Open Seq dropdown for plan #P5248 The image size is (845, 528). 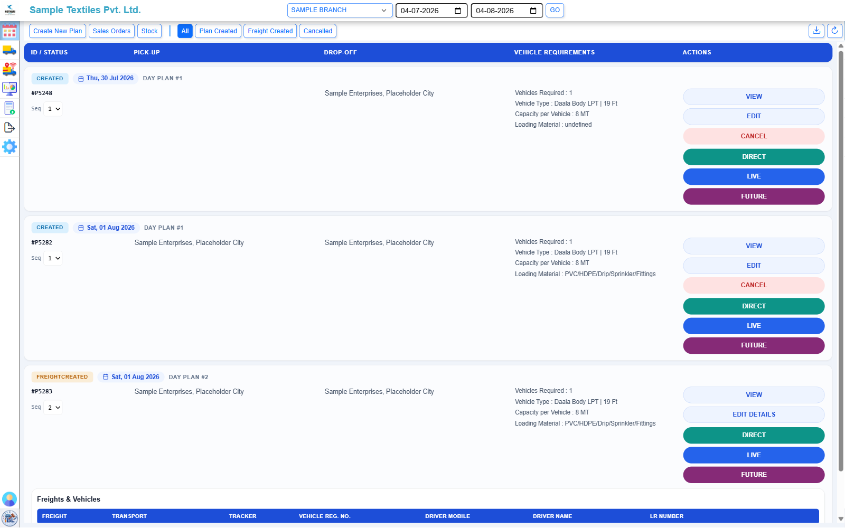[53, 109]
